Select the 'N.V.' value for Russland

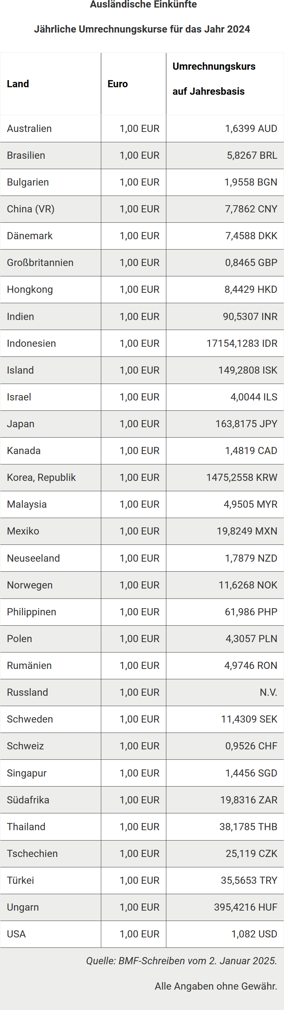pos(268,693)
